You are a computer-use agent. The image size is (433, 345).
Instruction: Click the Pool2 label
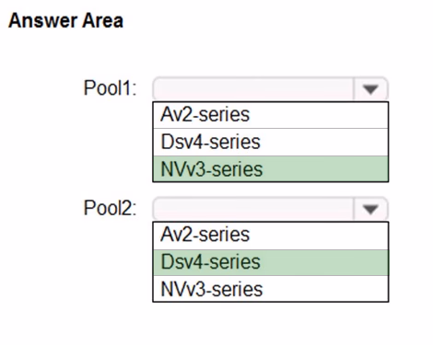(110, 208)
